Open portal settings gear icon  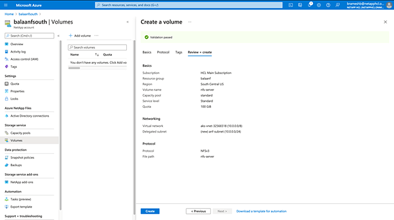pos(319,5)
